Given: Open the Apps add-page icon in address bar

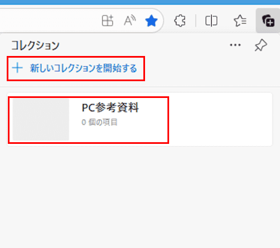Looking at the screenshot, I should pyautogui.click(x=108, y=21).
